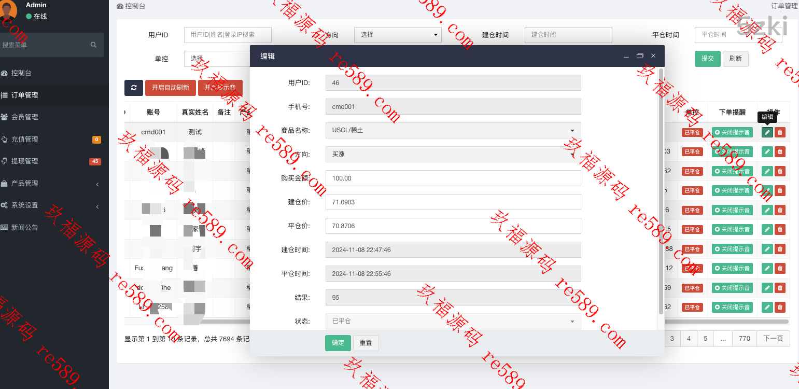Click the 重置 button in the dialog
Viewport: 799px width, 389px height.
(366, 343)
